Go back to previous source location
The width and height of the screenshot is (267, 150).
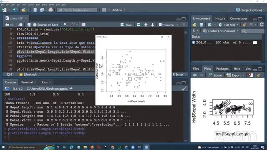coord(7,25)
